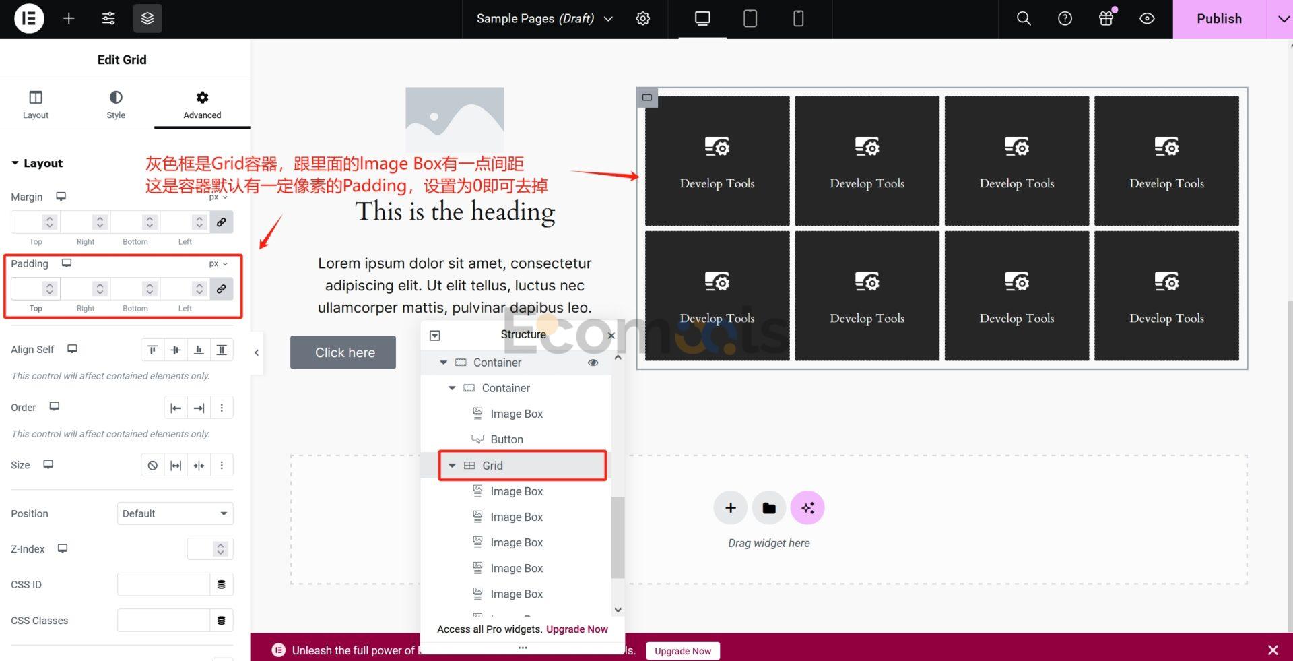The height and width of the screenshot is (661, 1293).
Task: Switch to the Style tab
Action: (x=116, y=105)
